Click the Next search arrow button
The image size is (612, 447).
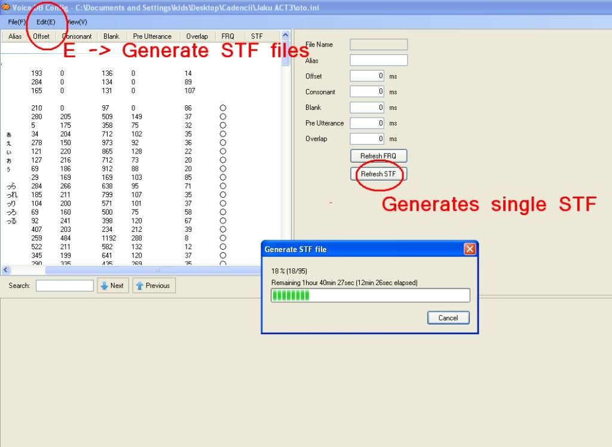point(113,286)
